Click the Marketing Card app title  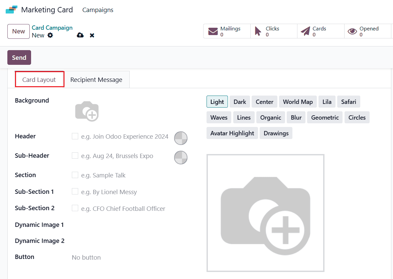point(47,10)
